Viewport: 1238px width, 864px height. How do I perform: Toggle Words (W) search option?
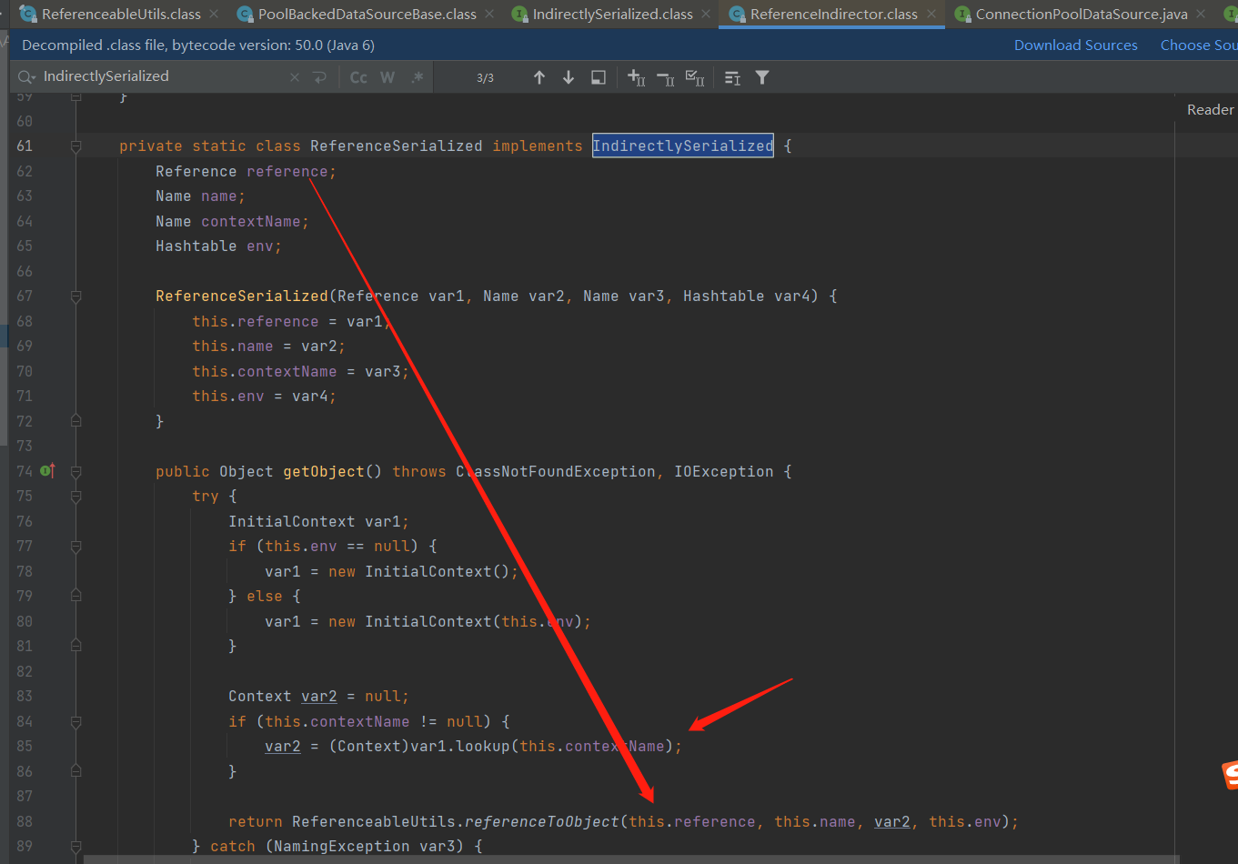coord(388,77)
